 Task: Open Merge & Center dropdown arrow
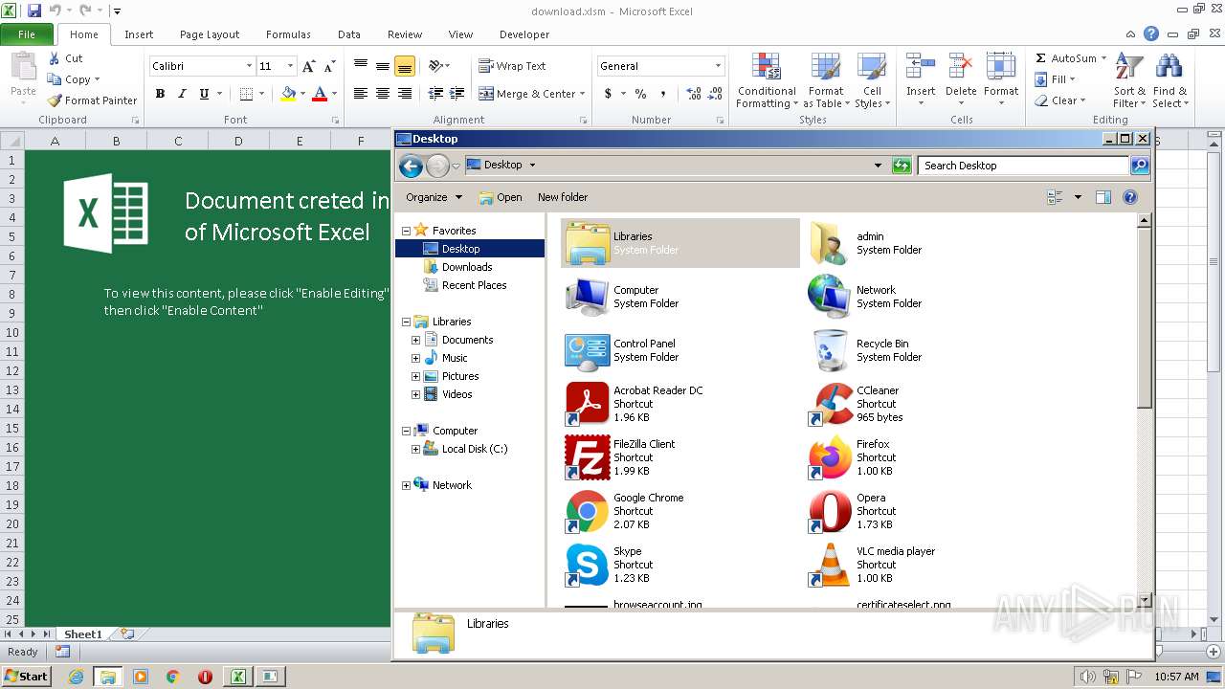tap(584, 94)
